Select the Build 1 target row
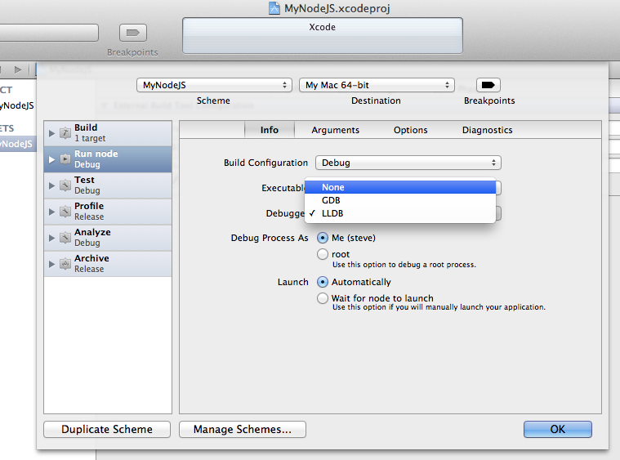The width and height of the screenshot is (620, 460). click(108, 133)
